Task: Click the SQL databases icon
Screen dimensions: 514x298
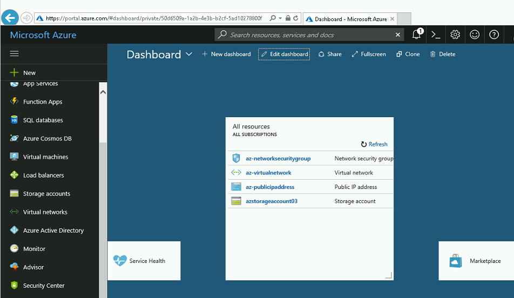Action: (x=14, y=120)
